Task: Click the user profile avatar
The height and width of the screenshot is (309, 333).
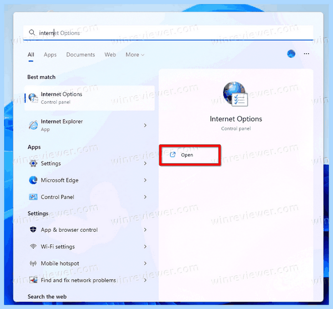Action: coord(291,54)
